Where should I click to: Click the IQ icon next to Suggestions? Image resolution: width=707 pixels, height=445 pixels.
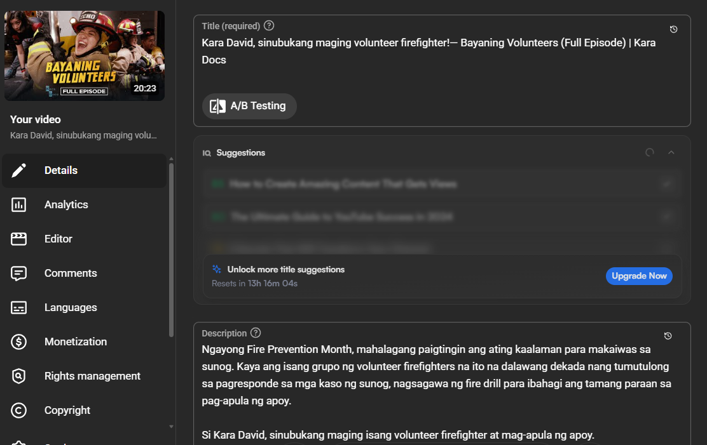click(x=207, y=153)
